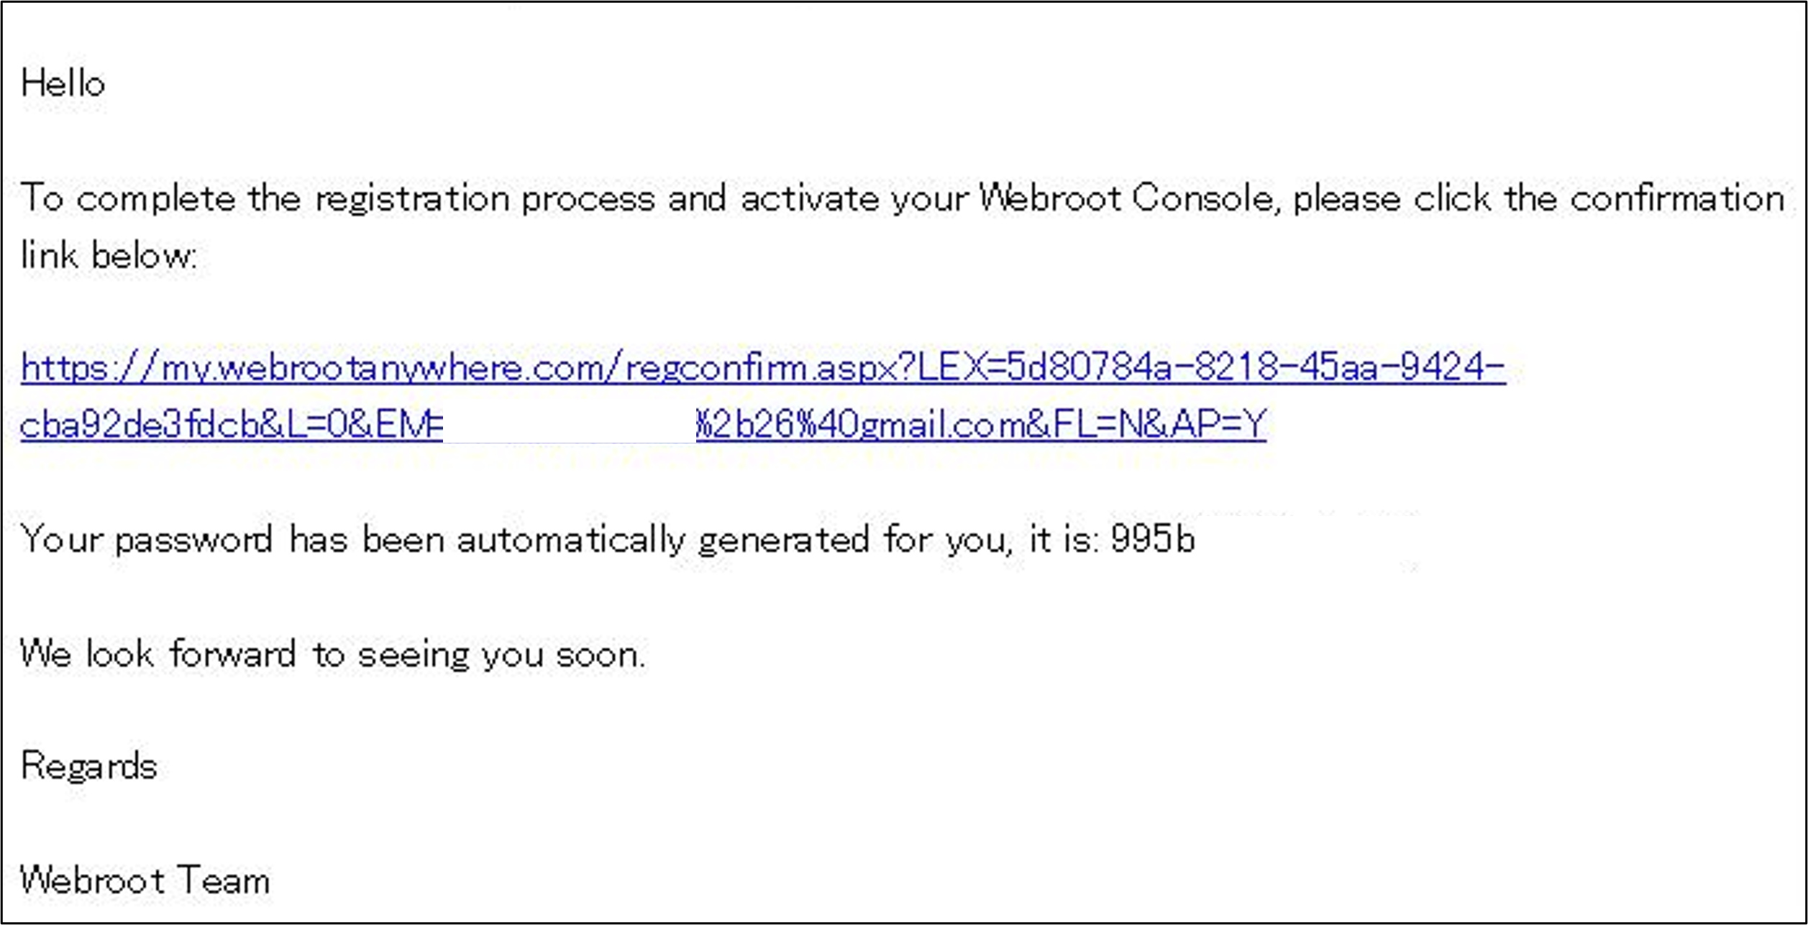Click the 'We look forward' sentence
The width and height of the screenshot is (1808, 925).
[x=158, y=654]
